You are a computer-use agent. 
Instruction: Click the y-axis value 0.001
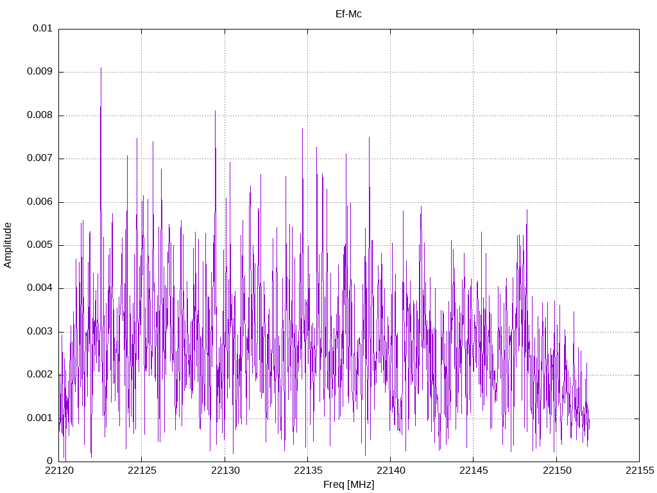(40, 418)
